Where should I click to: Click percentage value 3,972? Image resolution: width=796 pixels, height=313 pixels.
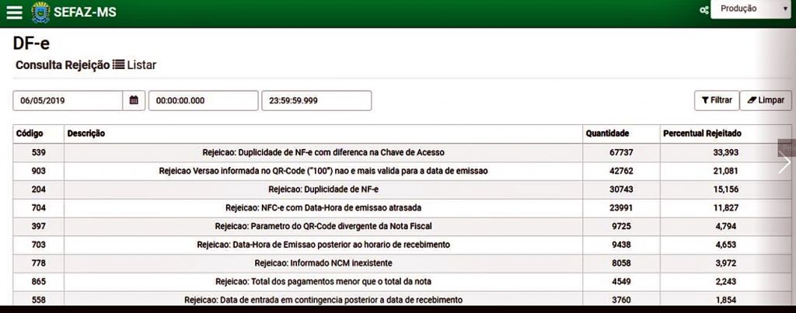(x=725, y=263)
